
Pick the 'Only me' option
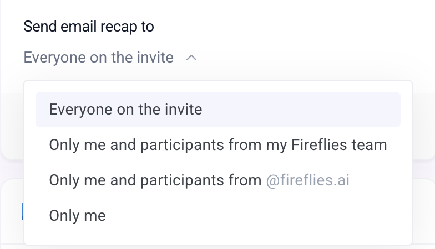pyautogui.click(x=77, y=215)
